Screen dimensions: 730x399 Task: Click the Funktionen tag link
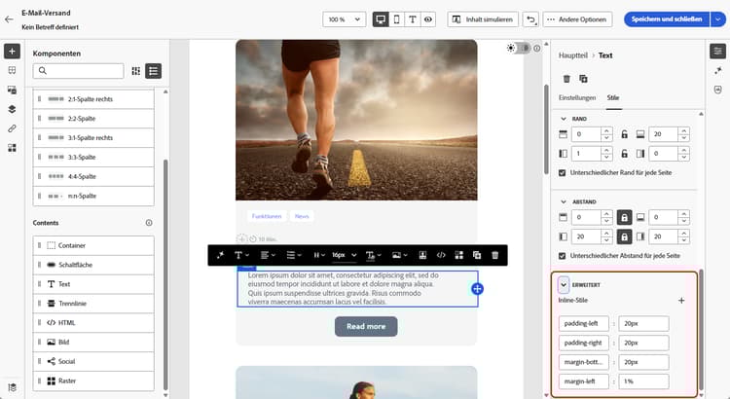tap(267, 216)
